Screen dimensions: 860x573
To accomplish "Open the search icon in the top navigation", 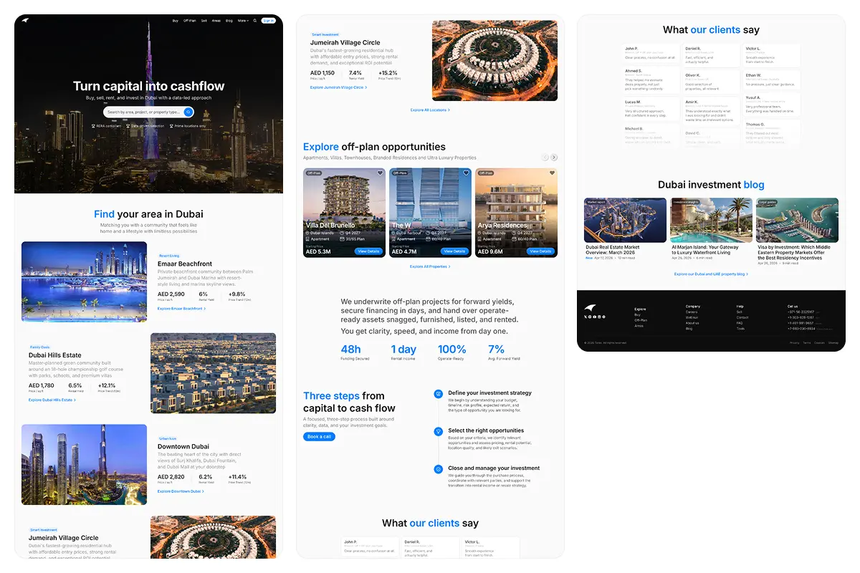I will pyautogui.click(x=254, y=21).
